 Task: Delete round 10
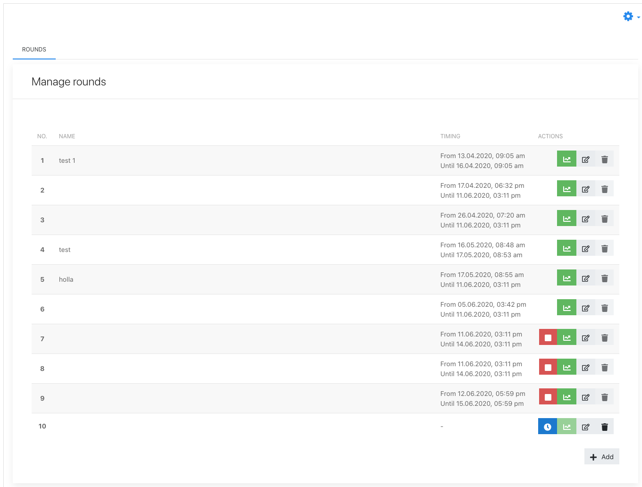point(604,427)
